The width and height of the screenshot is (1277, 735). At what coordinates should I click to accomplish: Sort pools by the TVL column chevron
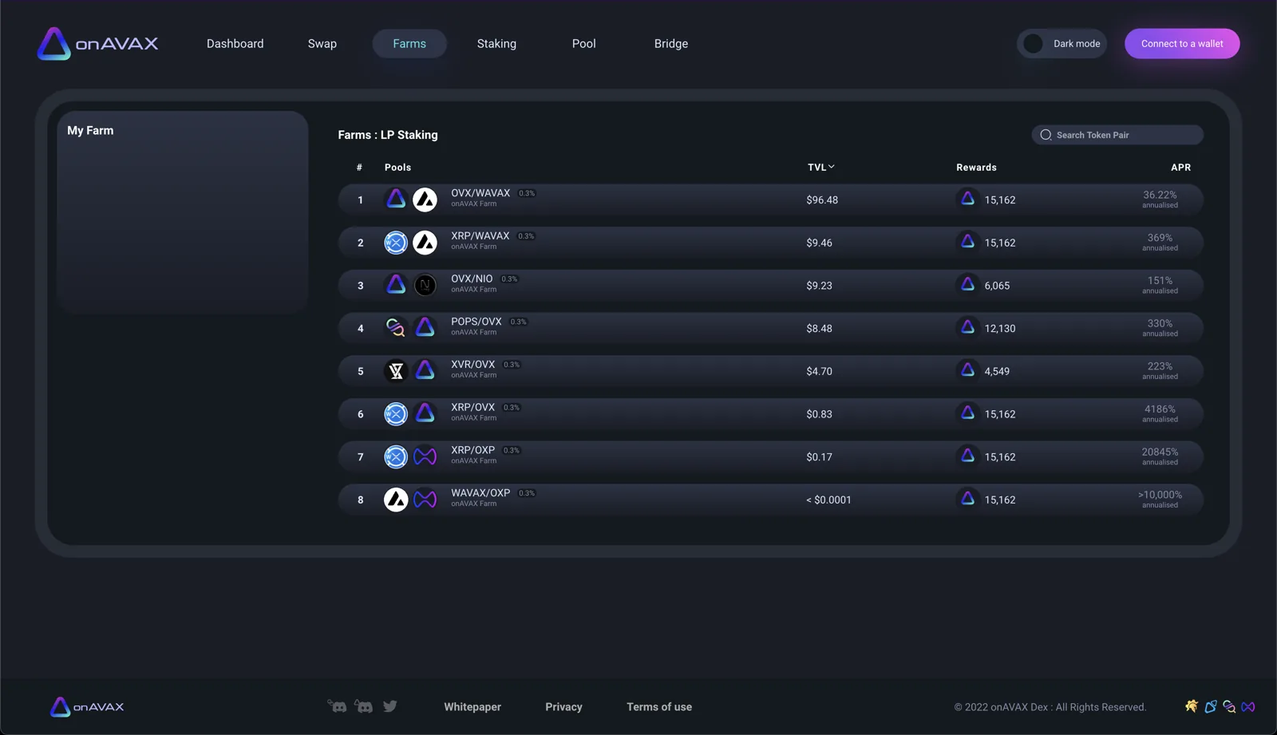(x=832, y=167)
